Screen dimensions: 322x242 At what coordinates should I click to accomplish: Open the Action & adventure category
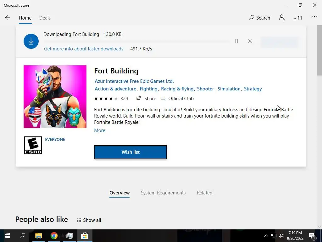tap(115, 89)
